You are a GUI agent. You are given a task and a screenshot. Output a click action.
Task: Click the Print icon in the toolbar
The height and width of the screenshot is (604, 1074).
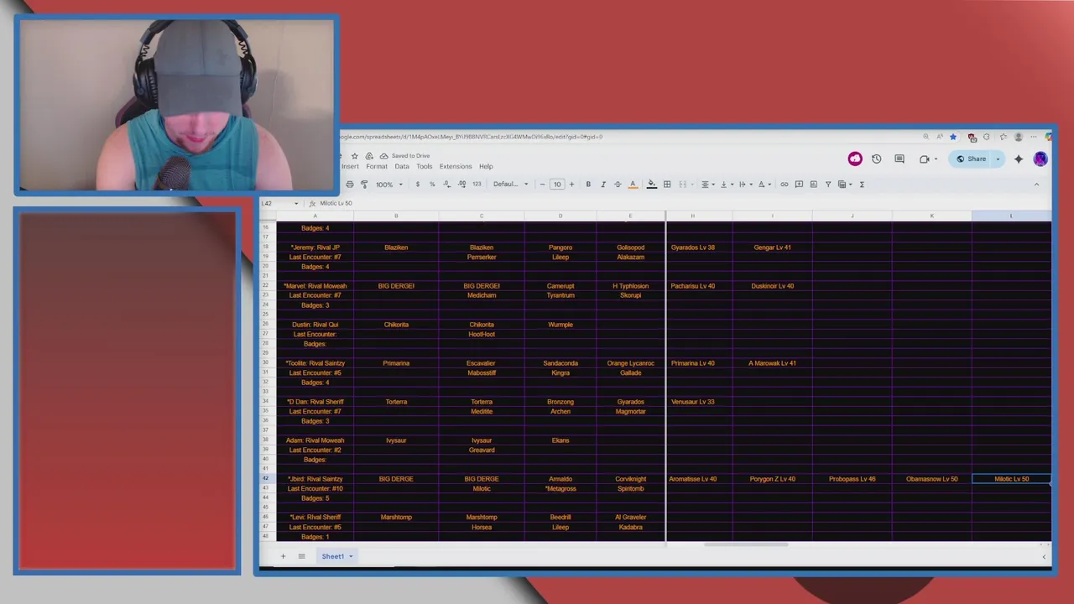click(350, 185)
